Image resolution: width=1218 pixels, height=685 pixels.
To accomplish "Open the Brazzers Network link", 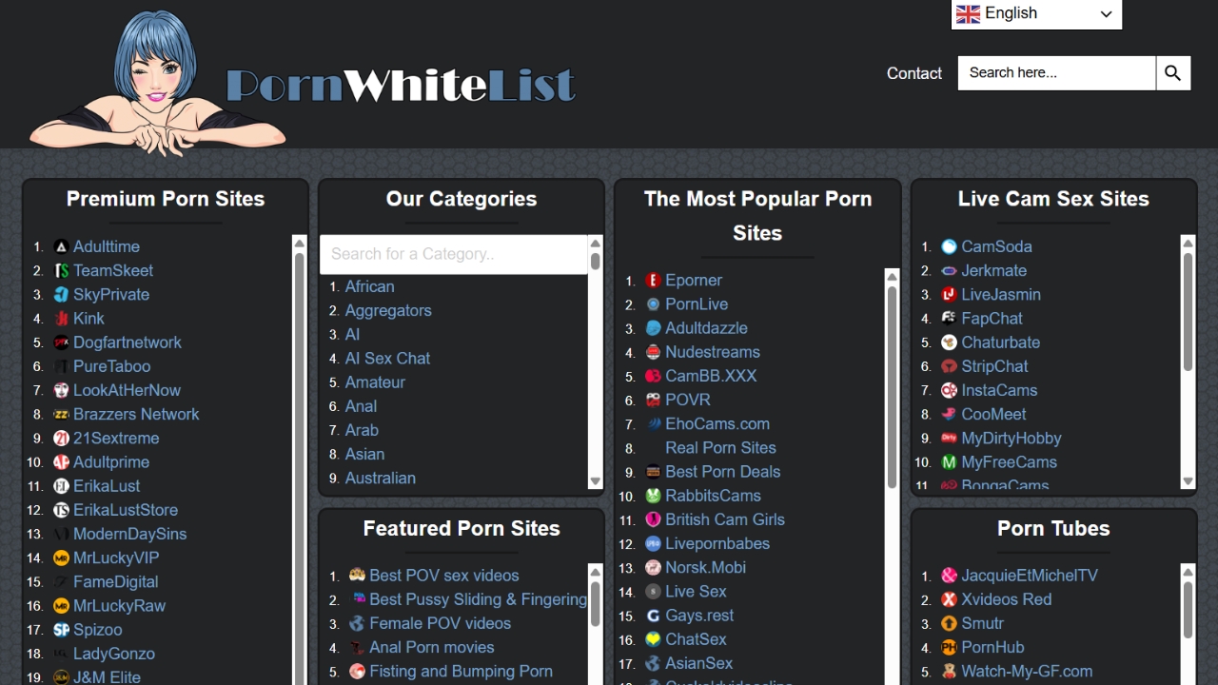I will (x=136, y=414).
